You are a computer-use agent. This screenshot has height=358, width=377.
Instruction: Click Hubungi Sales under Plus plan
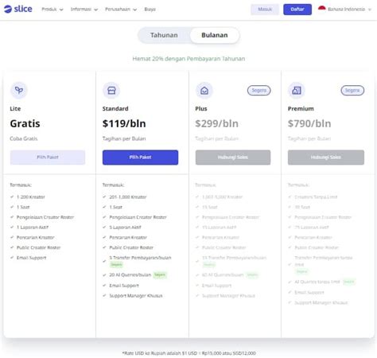click(x=233, y=158)
